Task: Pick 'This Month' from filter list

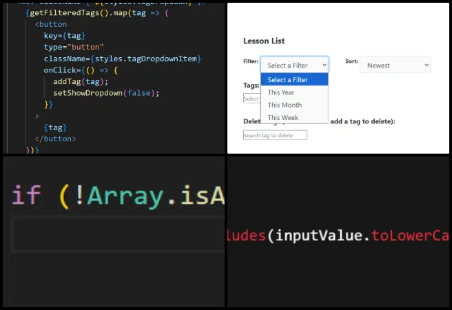Action: coord(284,105)
